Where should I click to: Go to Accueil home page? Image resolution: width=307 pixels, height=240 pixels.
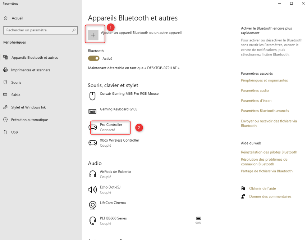click(17, 18)
